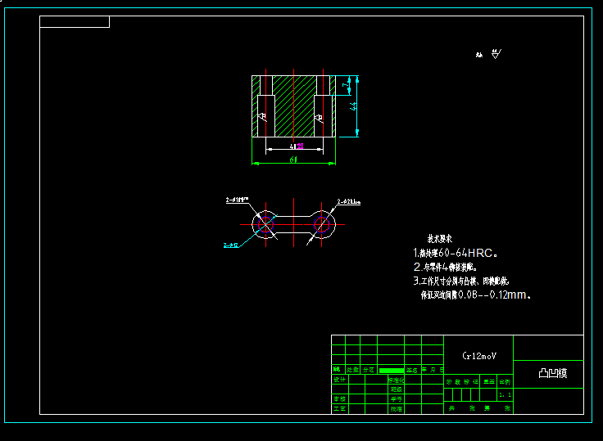
Task: Select the cyan 7 depth dimension
Action: pos(346,85)
